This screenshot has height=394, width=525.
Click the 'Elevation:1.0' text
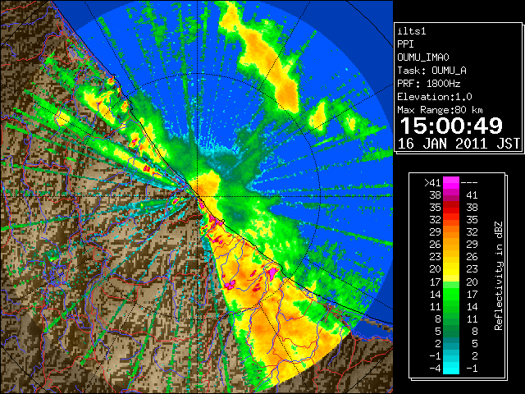click(435, 97)
